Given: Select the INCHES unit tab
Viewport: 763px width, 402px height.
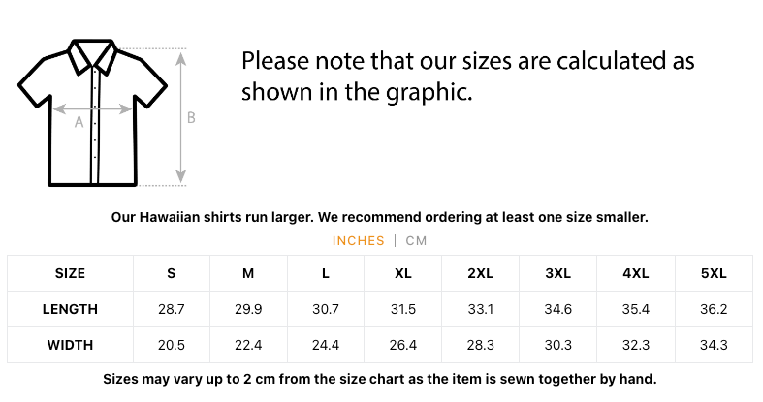Looking at the screenshot, I should tap(358, 241).
